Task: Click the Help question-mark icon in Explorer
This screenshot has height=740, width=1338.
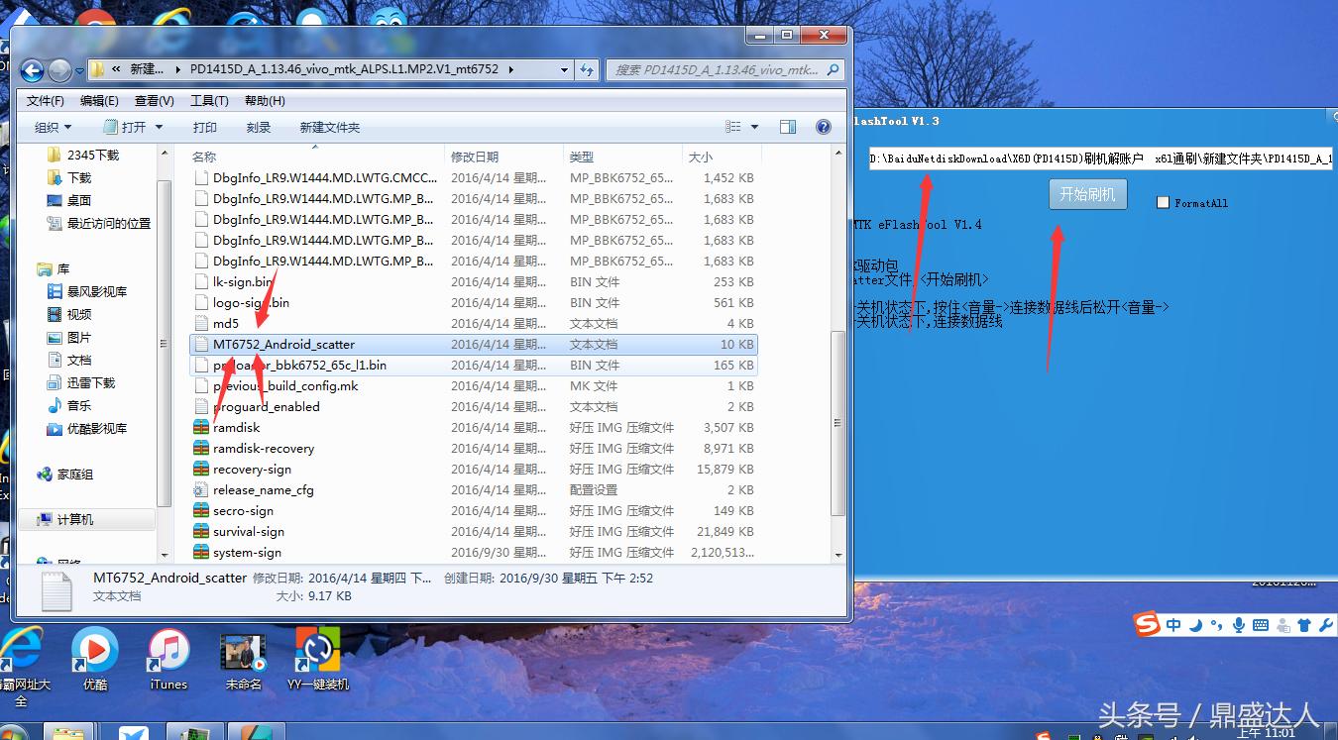Action: point(823,126)
